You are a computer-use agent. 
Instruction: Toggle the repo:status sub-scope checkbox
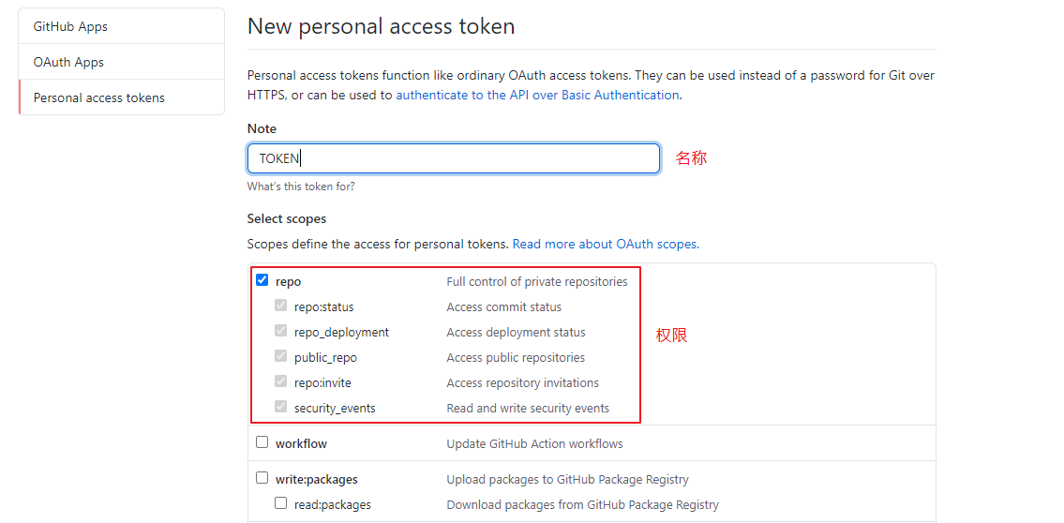tap(281, 306)
